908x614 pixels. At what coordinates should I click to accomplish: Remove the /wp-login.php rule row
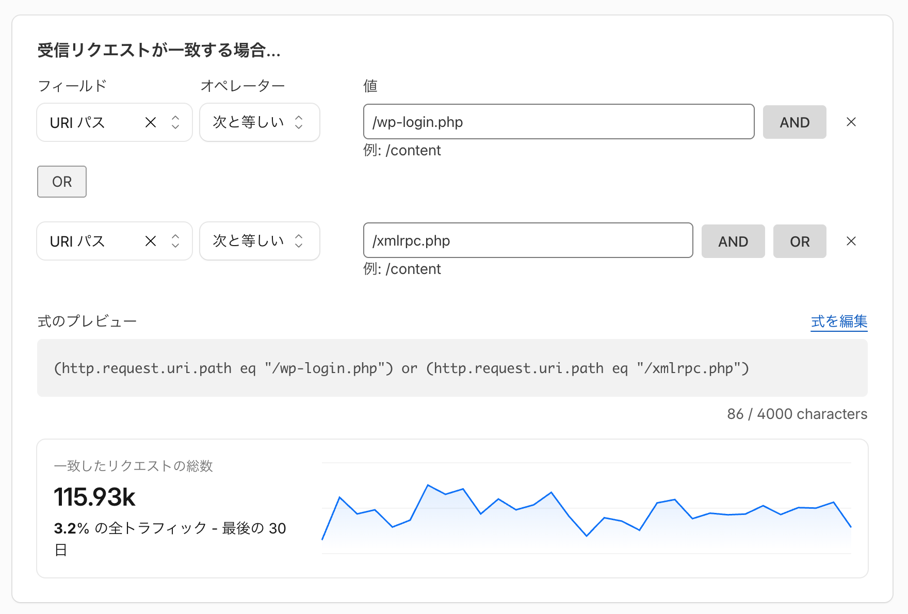(851, 122)
